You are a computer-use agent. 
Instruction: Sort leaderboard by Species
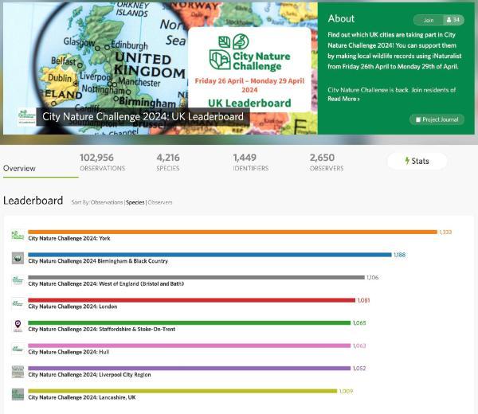pos(135,203)
